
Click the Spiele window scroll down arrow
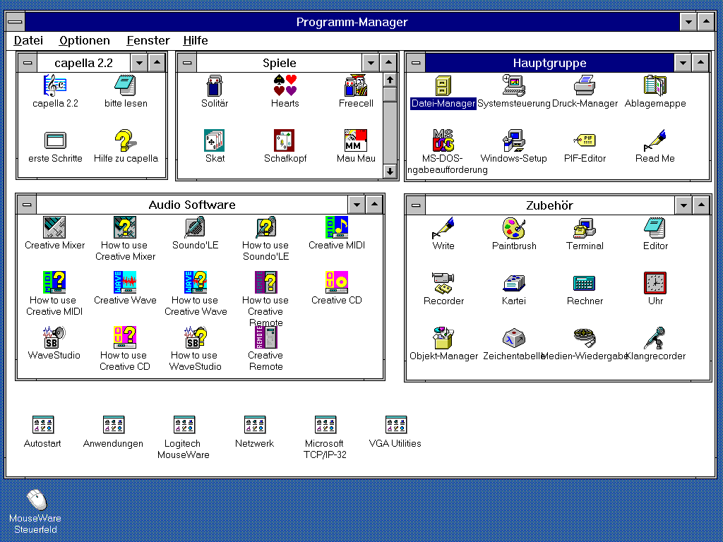390,171
